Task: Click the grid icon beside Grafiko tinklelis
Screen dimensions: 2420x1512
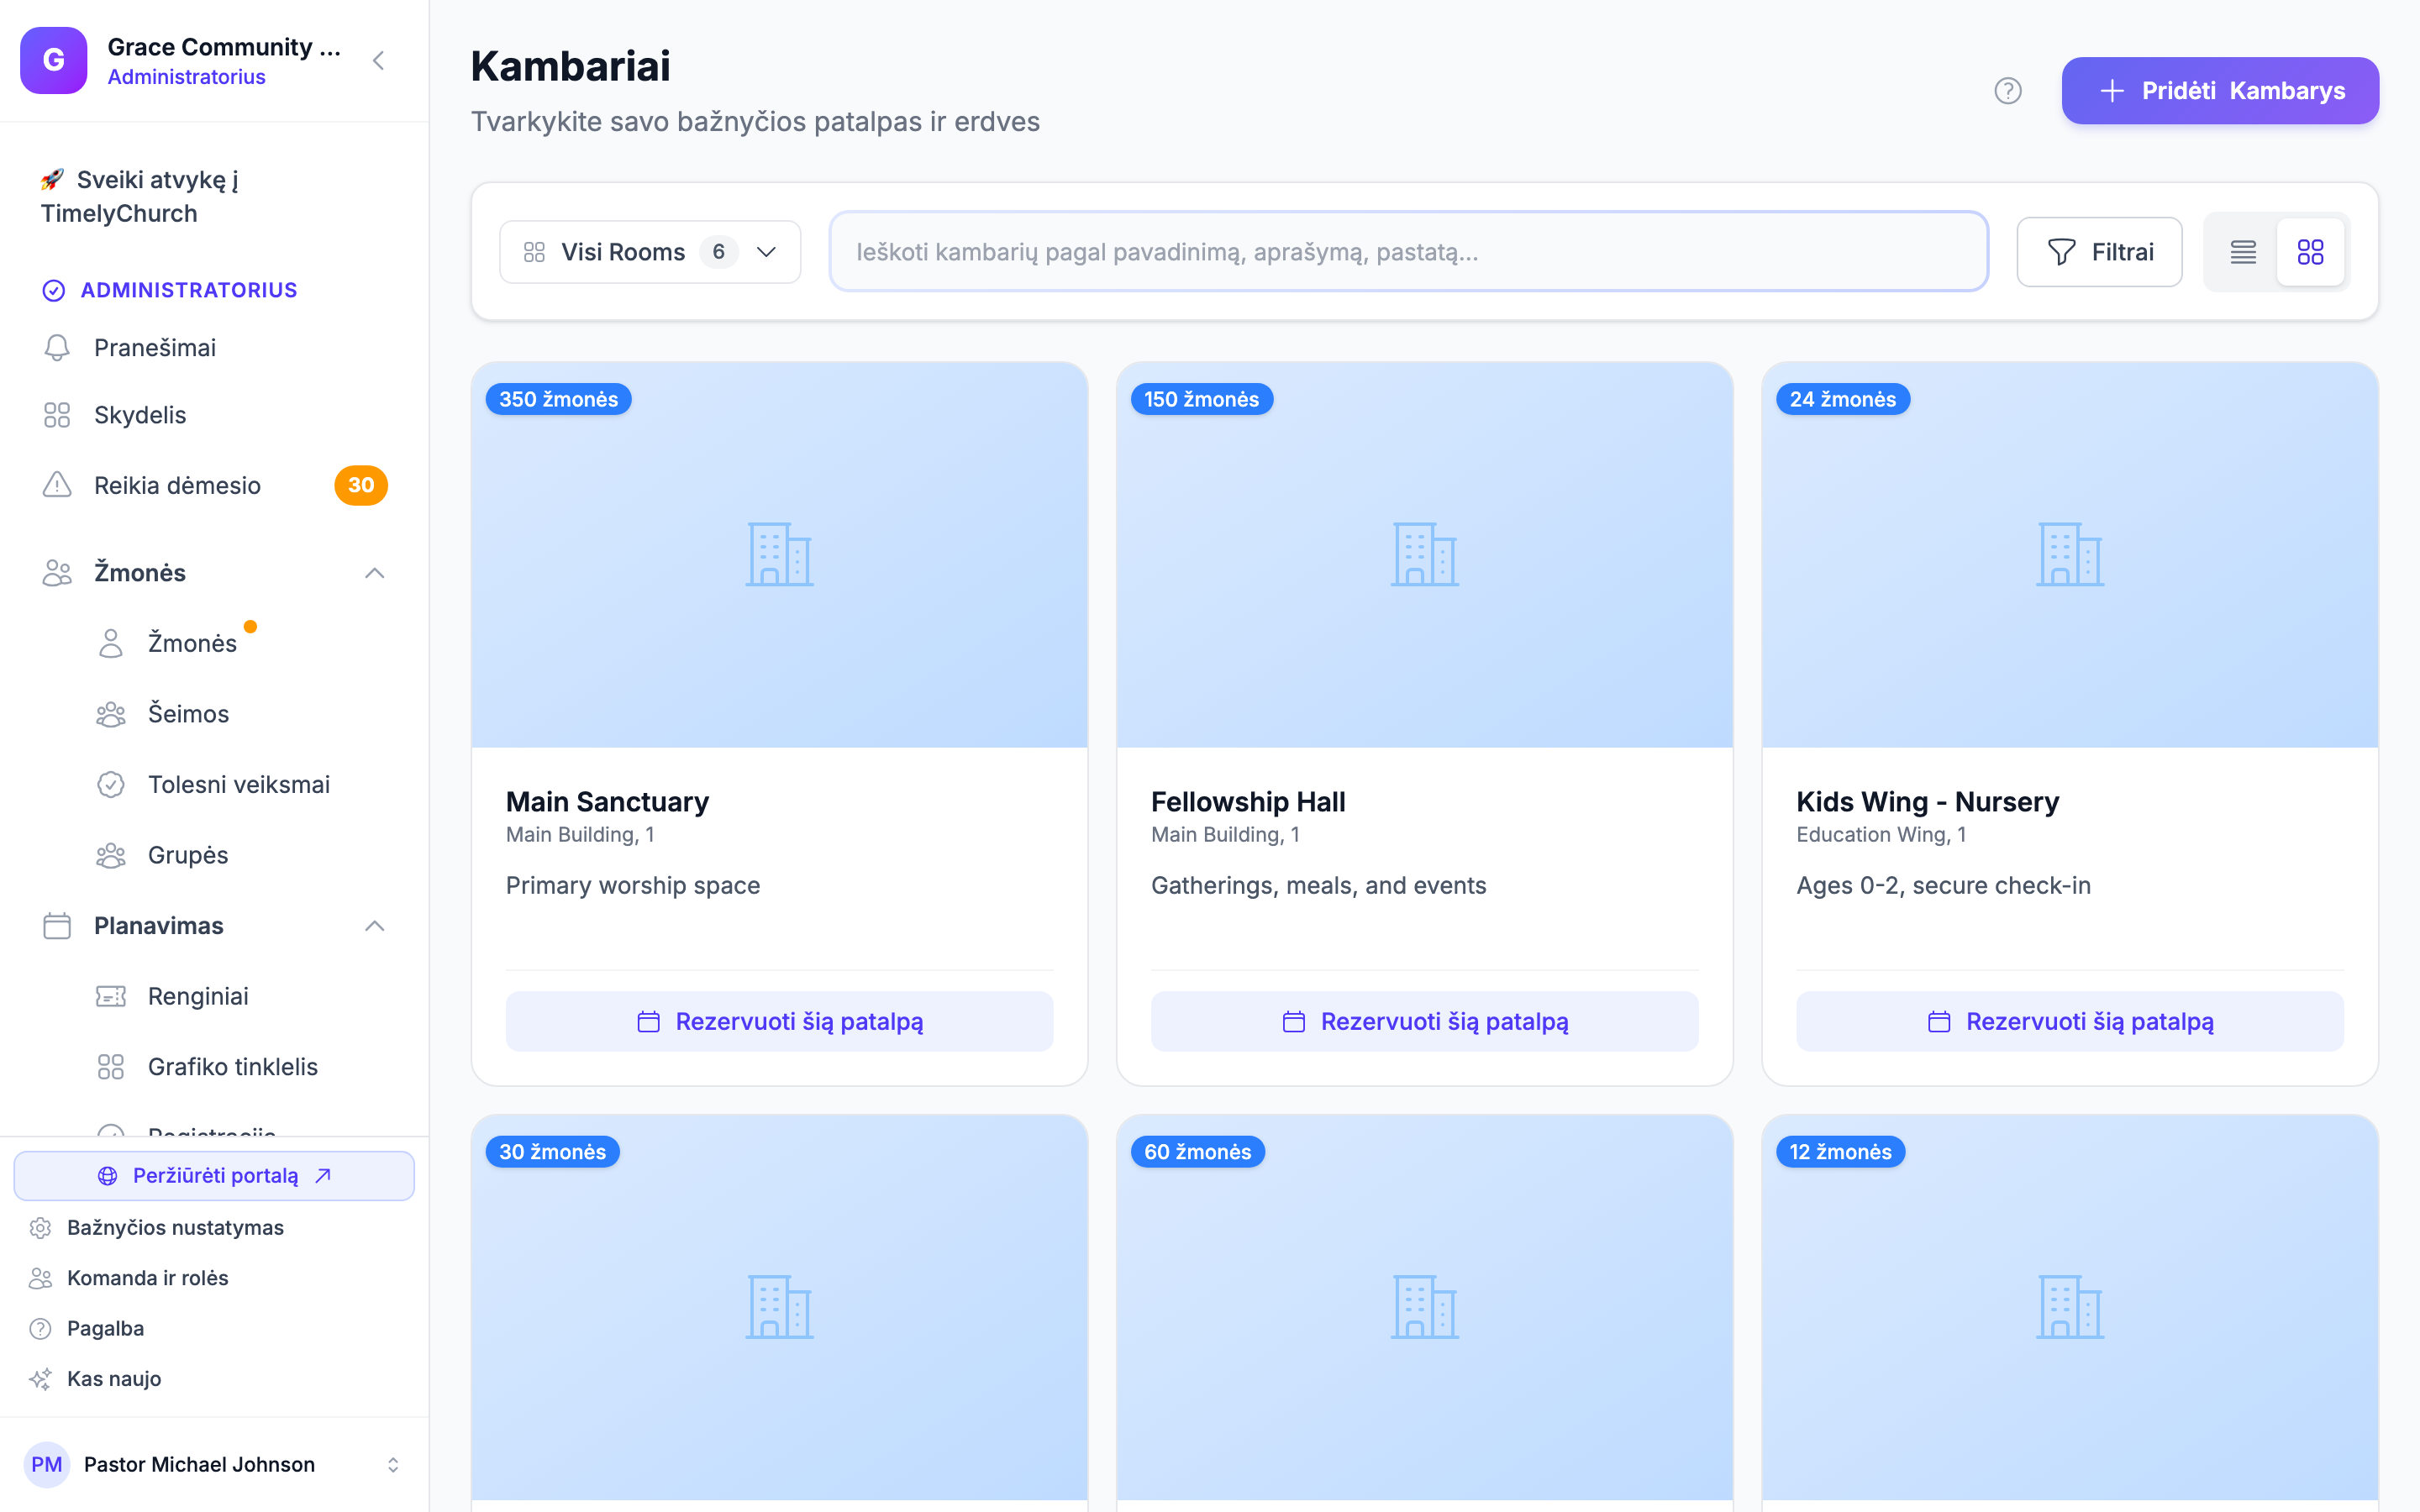Action: tap(111, 1067)
